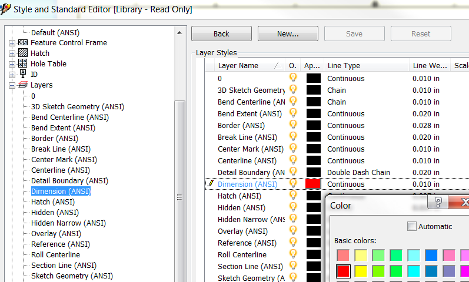
Task: Click the Hatch pattern tree icon
Action: [23, 53]
